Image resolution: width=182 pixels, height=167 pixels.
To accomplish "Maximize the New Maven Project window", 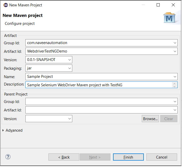I will coord(158,5).
